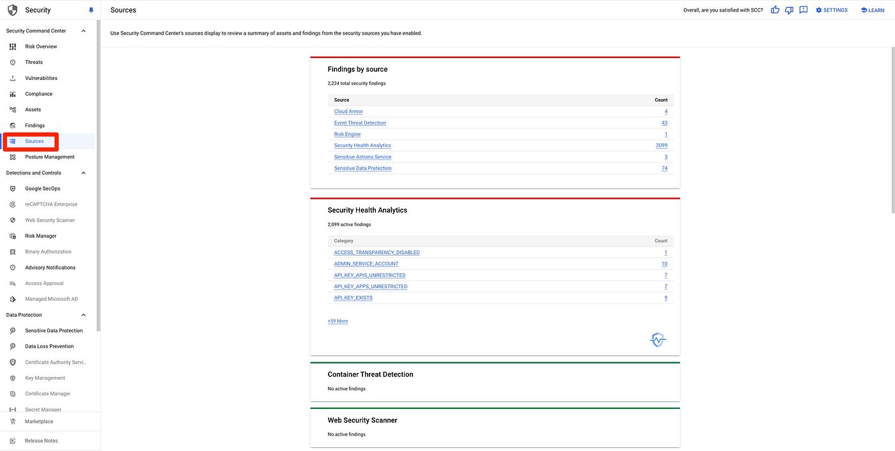Click the '2,099 active findings' text
Image resolution: width=895 pixels, height=451 pixels.
(x=349, y=225)
